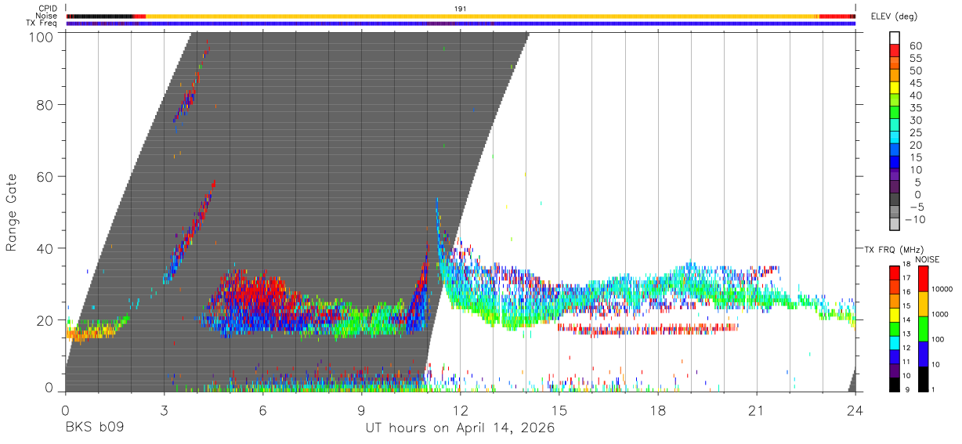Click the 100 tick on NOISE legend
This screenshot has width=962, height=444.
[939, 339]
